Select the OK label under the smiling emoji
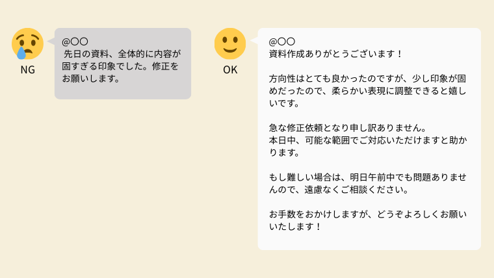Image resolution: width=494 pixels, height=278 pixels. click(230, 69)
